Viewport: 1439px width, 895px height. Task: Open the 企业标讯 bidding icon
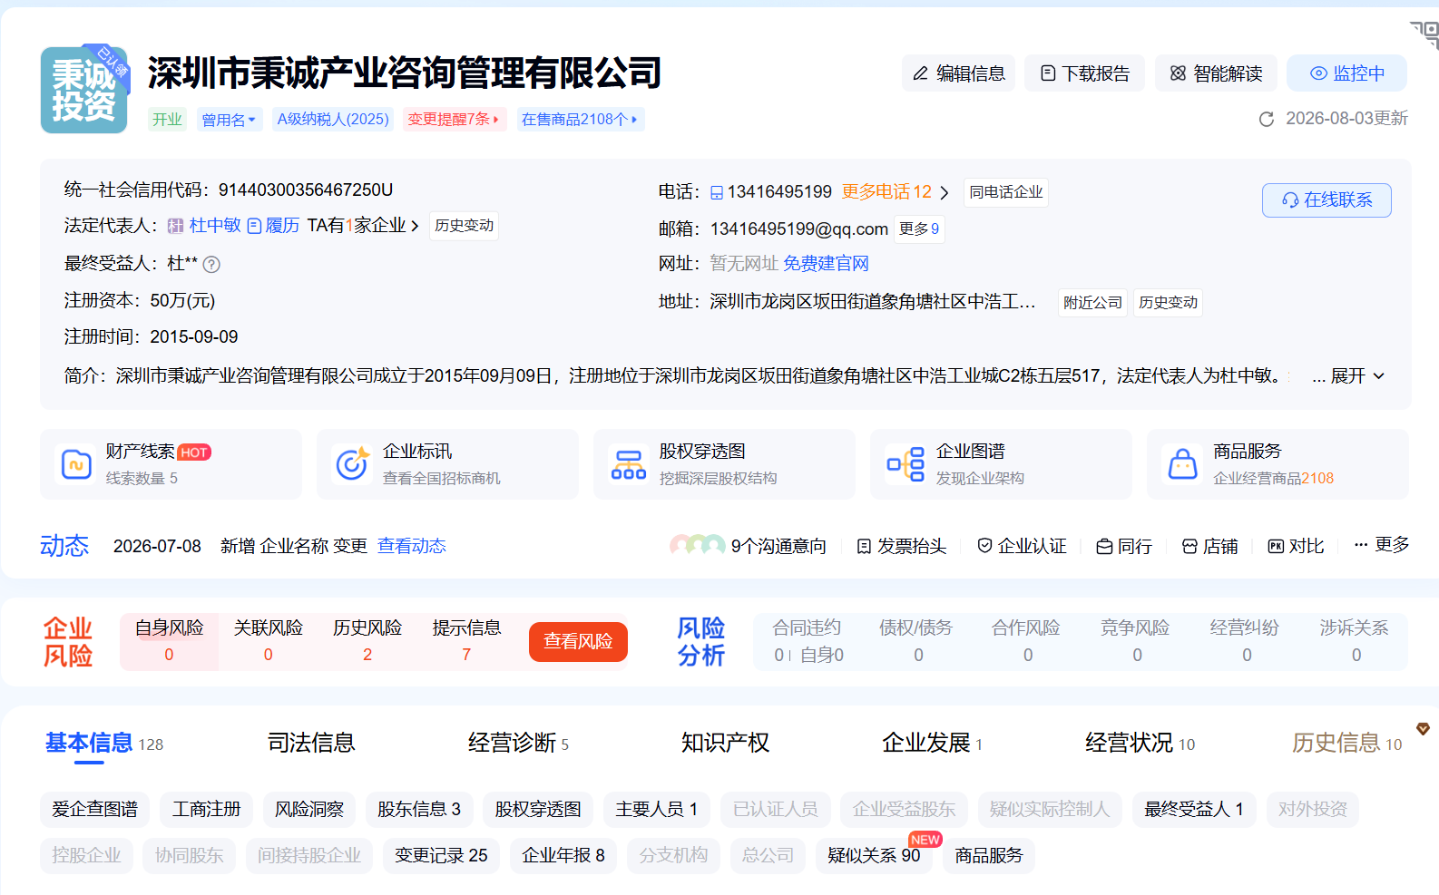pyautogui.click(x=352, y=463)
